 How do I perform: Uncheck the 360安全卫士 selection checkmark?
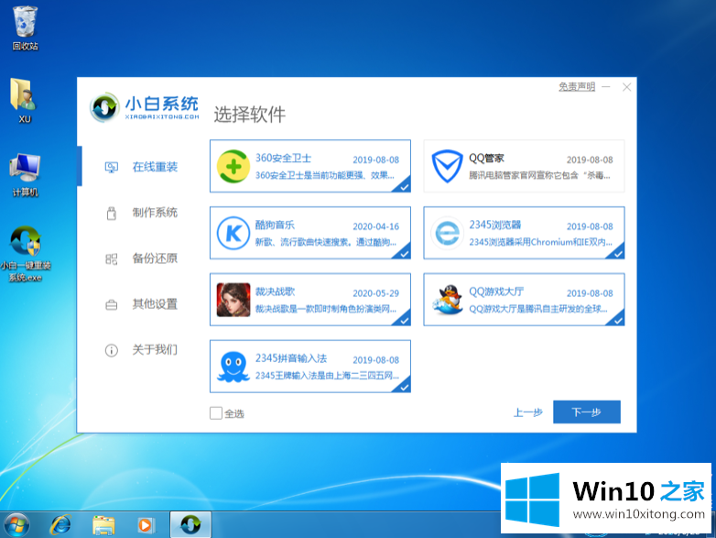[x=403, y=186]
